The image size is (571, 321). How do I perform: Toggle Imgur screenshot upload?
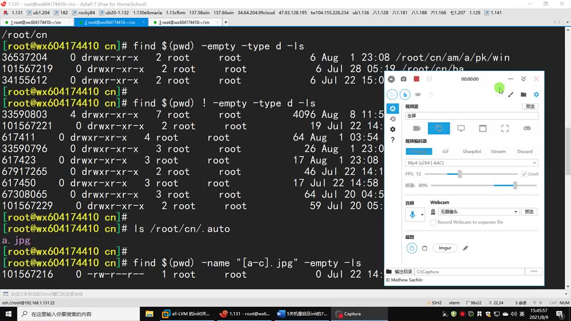pos(445,248)
